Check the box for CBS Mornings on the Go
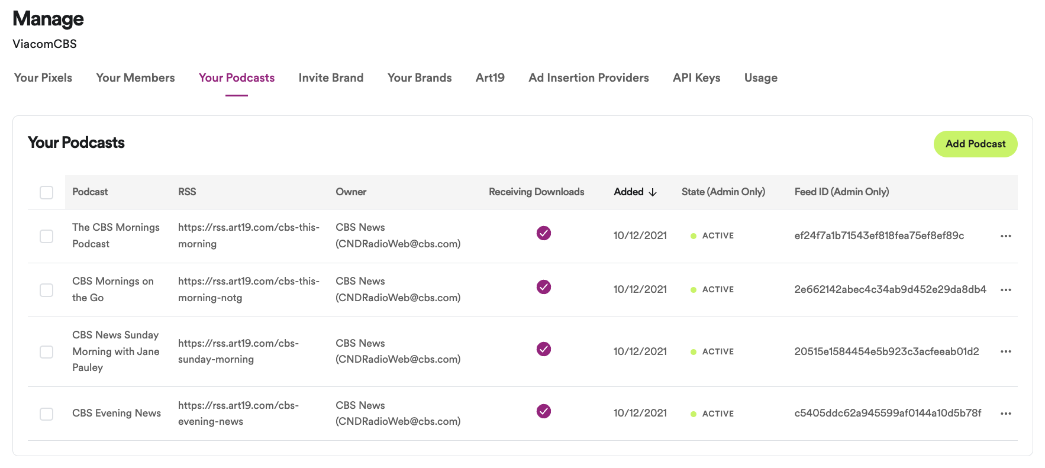The width and height of the screenshot is (1045, 468). (x=46, y=290)
